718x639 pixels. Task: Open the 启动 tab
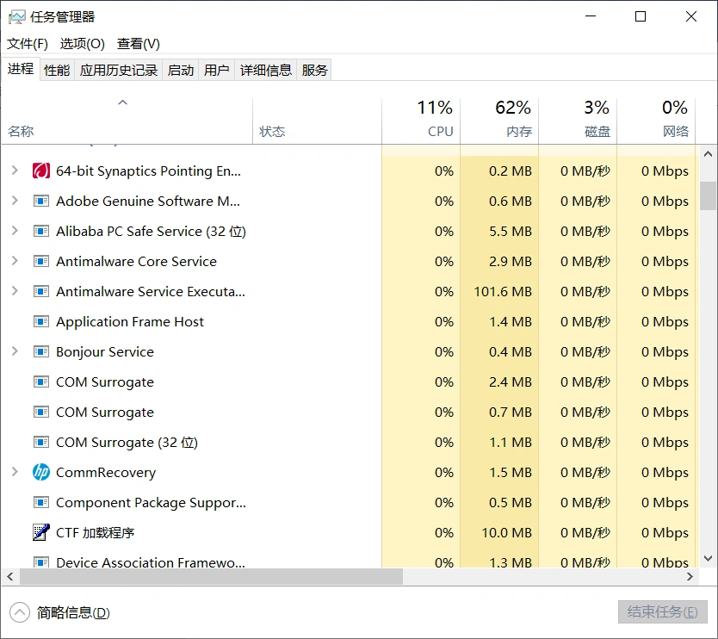[181, 71]
